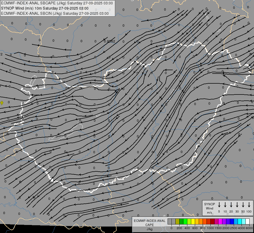The width and height of the screenshot is (254, 233).
Task: Click the SYNOP legend heading
Action: coord(209,204)
